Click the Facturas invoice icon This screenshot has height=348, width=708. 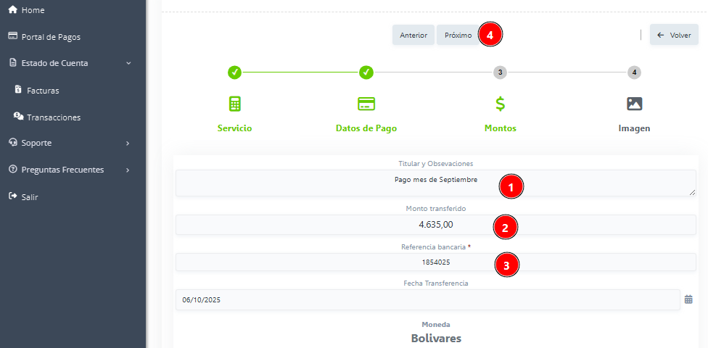pyautogui.click(x=18, y=90)
